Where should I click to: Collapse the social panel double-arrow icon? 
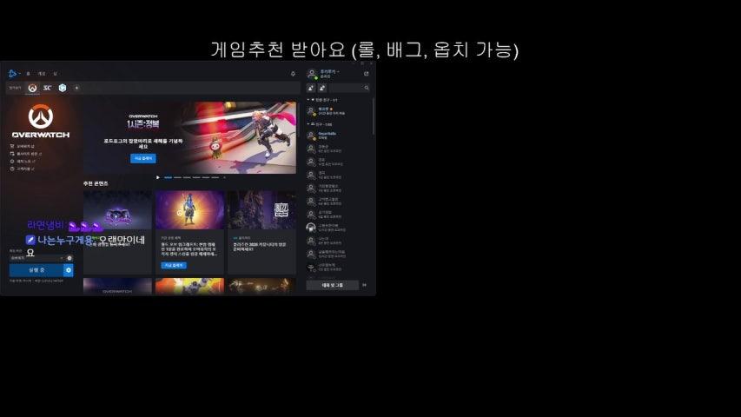pyautogui.click(x=364, y=285)
